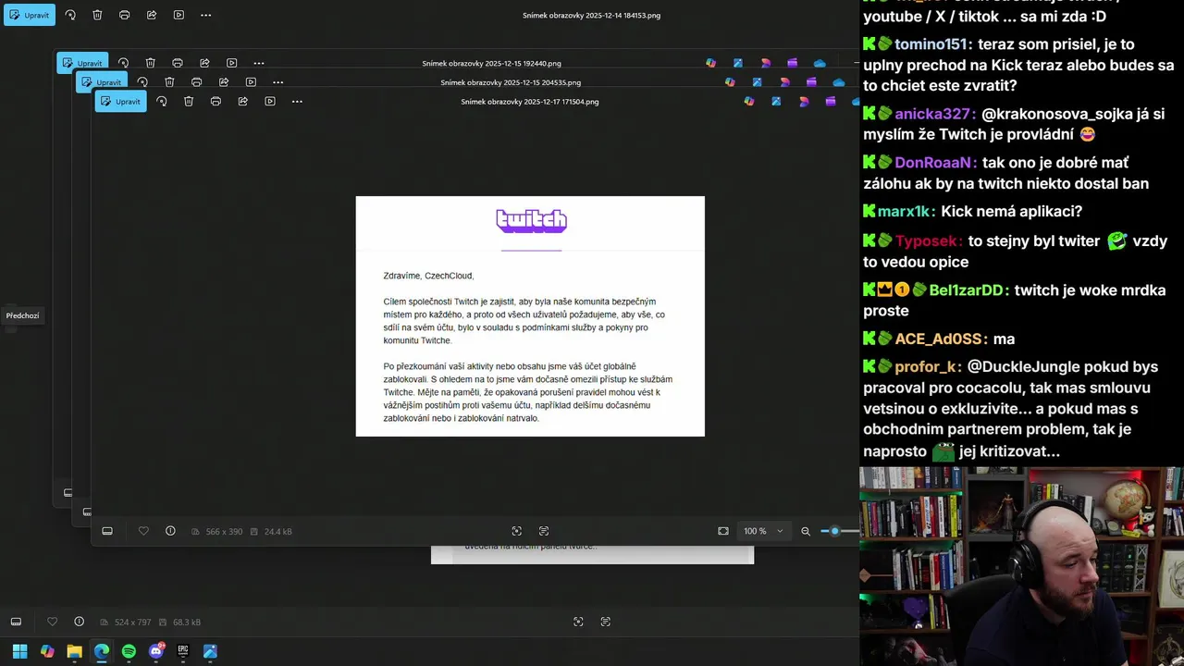Switch to Microsoft Edge on the taskbar
The height and width of the screenshot is (666, 1184).
click(x=102, y=651)
